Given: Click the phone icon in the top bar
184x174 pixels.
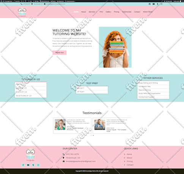Looking at the screenshot, I should click(x=21, y=4).
